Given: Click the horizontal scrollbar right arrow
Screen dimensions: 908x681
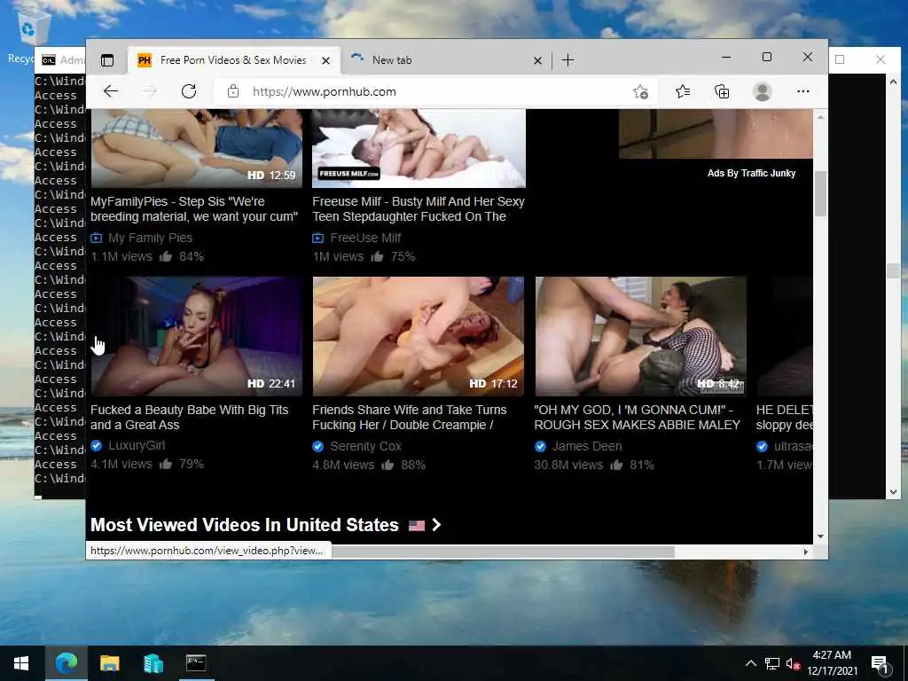Looking at the screenshot, I should (805, 552).
